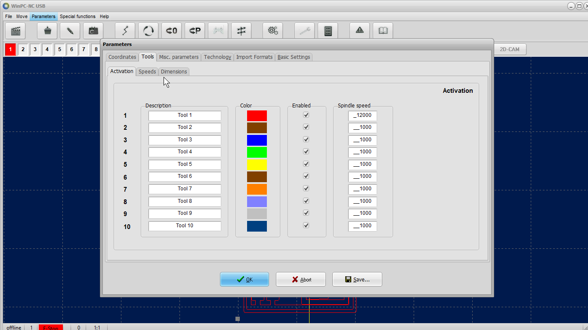Edit the Tool 1 description field

coord(185,116)
